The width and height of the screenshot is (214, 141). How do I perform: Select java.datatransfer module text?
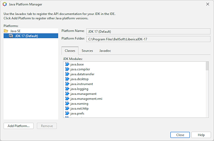(82, 74)
